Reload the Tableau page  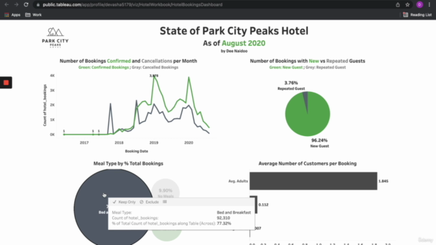(26, 5)
